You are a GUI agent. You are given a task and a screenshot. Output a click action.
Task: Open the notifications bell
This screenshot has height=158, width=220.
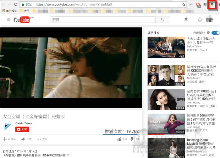pyautogui.click(x=200, y=20)
